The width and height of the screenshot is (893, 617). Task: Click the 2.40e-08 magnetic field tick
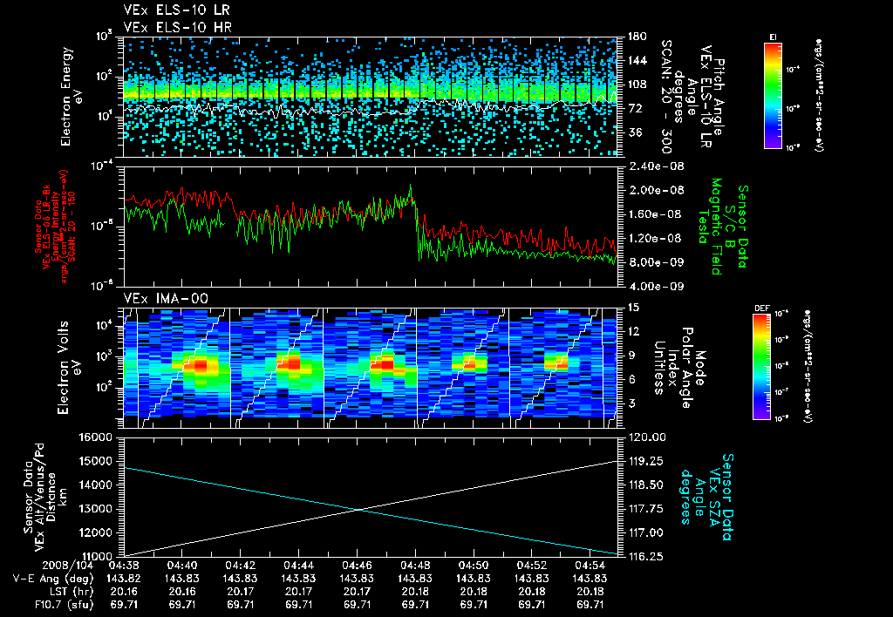coord(656,166)
